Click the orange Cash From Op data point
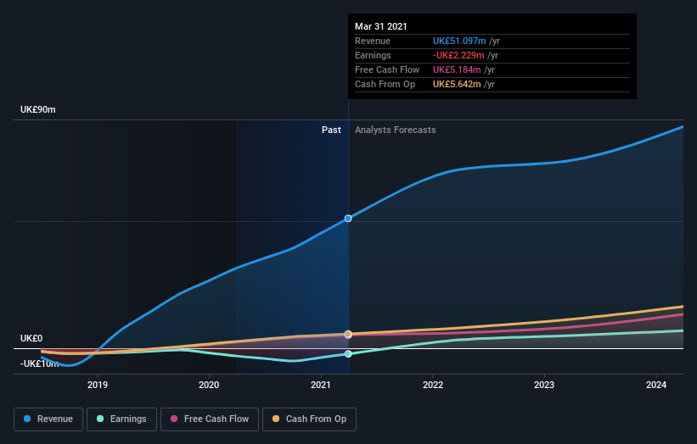The height and width of the screenshot is (444, 697). point(348,334)
